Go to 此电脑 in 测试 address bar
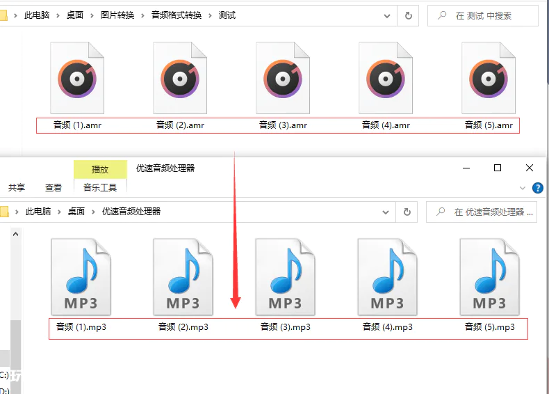Image resolution: width=549 pixels, height=394 pixels. click(37, 15)
